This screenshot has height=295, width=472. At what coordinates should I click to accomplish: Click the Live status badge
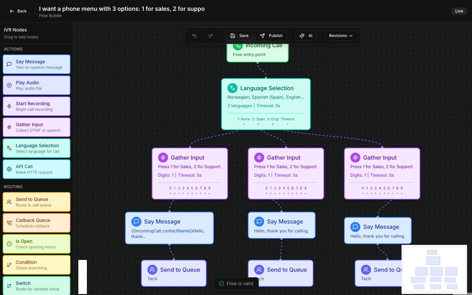tap(459, 11)
